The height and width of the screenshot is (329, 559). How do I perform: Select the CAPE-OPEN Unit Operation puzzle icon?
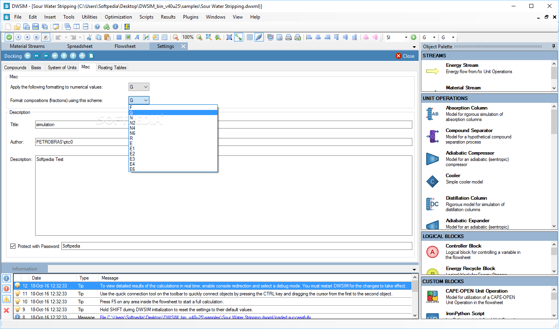(x=432, y=296)
